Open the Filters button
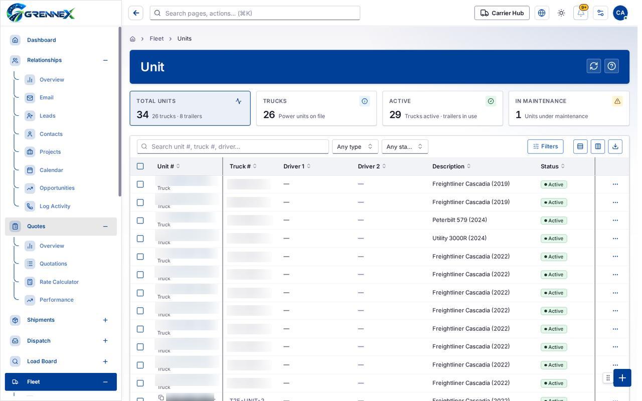The image size is (642, 401). (545, 146)
